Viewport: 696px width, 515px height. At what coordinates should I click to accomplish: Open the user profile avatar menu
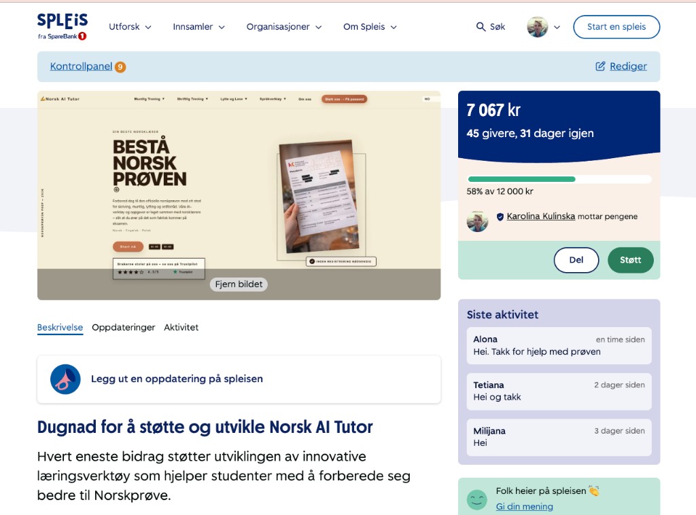click(x=538, y=27)
